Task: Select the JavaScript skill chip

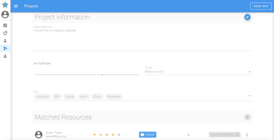Action: click(x=42, y=97)
